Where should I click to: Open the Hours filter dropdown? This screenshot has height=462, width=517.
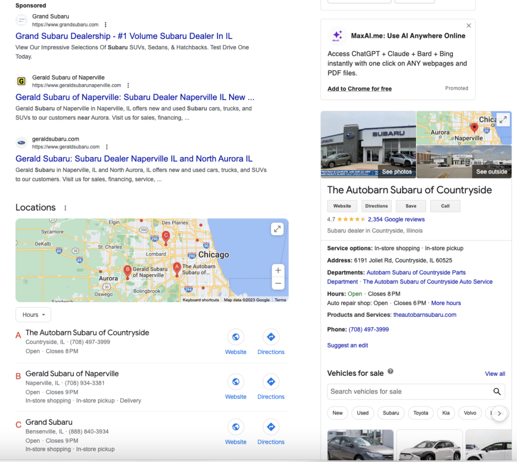click(x=33, y=315)
